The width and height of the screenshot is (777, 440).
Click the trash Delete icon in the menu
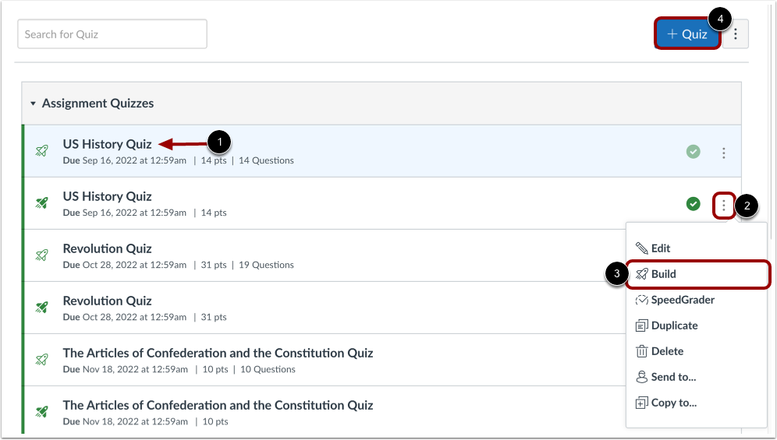[x=642, y=351]
